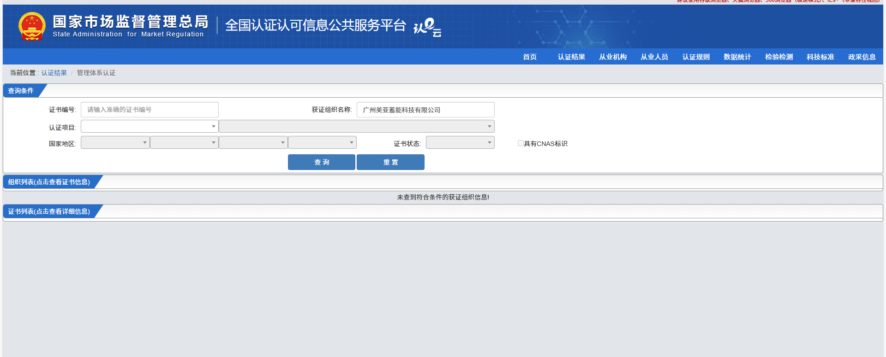Open the 认证结果 menu
886x357 pixels.
(x=571, y=57)
